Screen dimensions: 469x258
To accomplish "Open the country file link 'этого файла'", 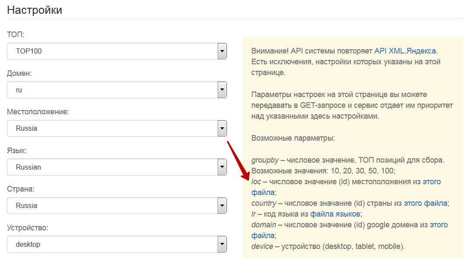I will click(425, 203).
